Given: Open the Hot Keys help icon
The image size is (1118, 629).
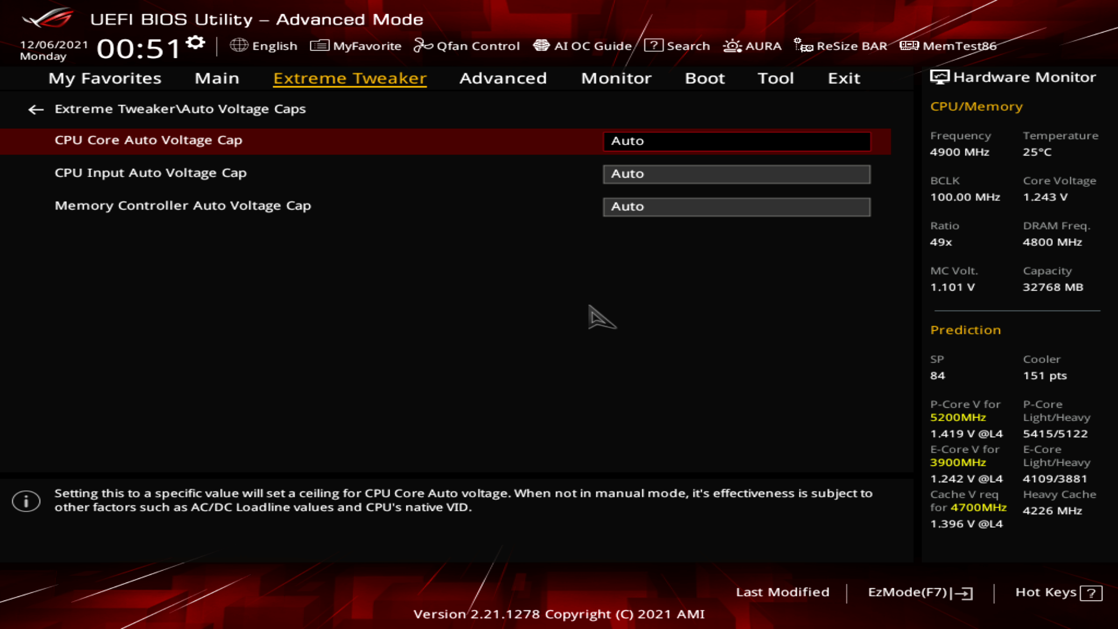Looking at the screenshot, I should (1091, 593).
